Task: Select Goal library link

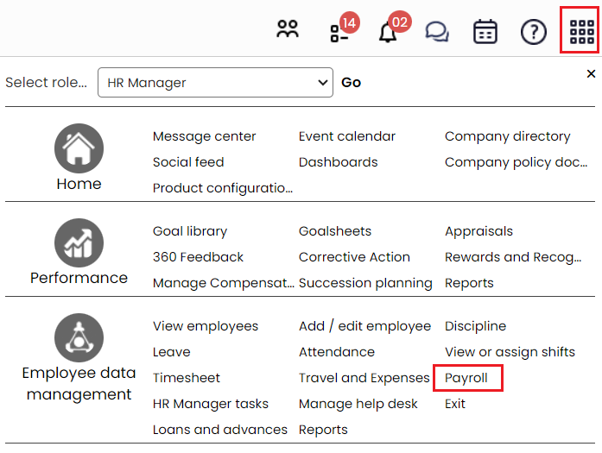Action: pyautogui.click(x=190, y=231)
